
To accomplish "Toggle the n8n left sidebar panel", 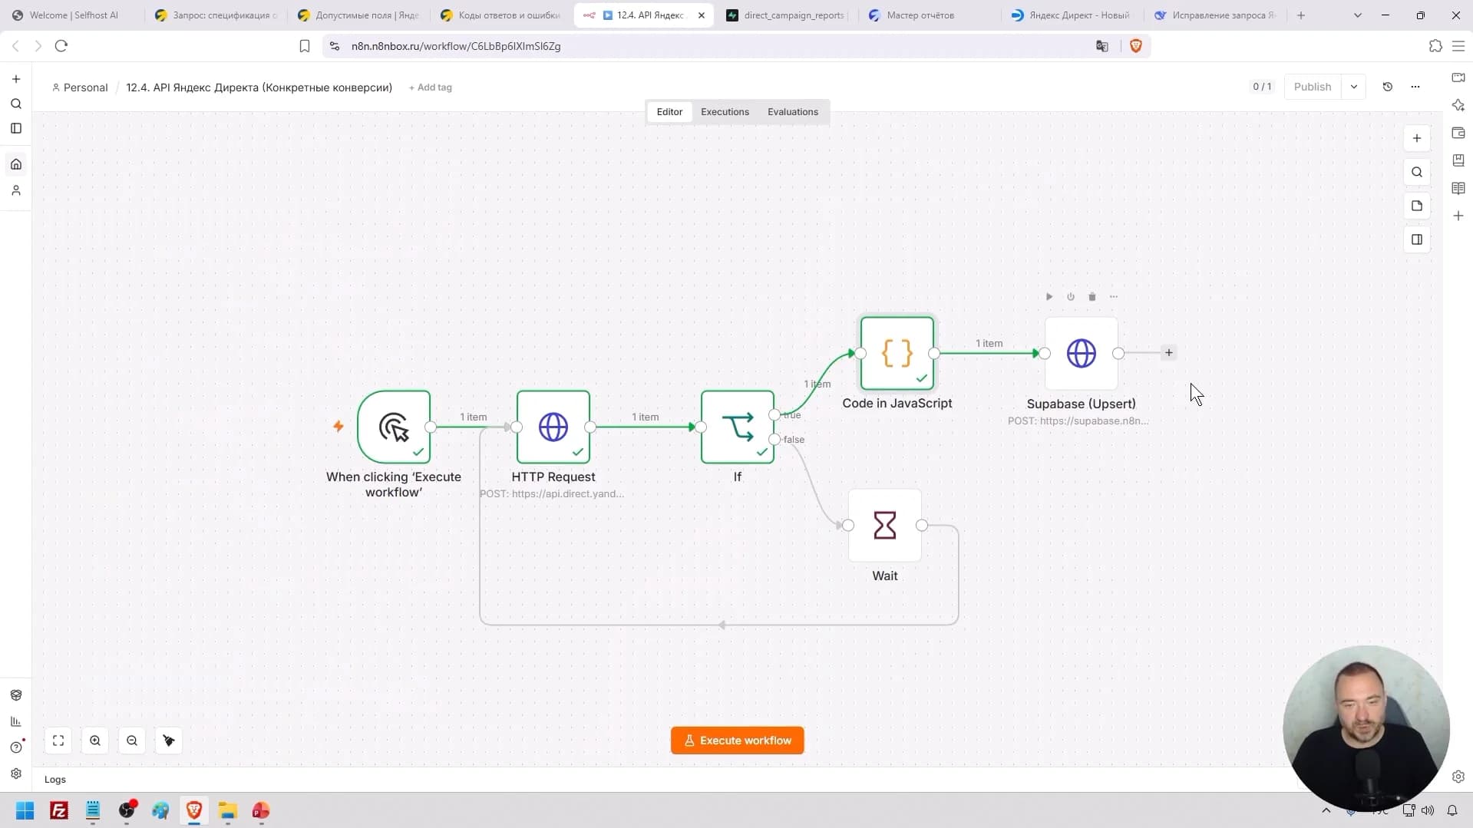I will [x=16, y=128].
